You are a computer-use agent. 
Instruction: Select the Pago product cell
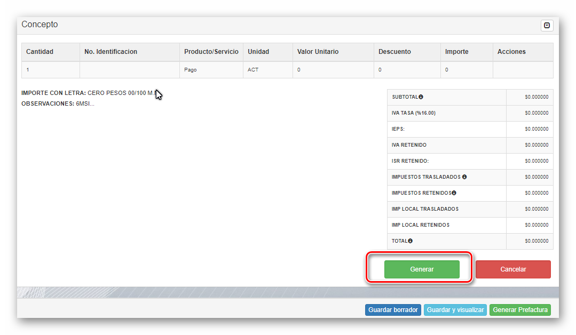(211, 70)
